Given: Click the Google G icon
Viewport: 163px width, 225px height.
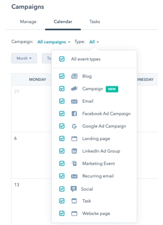Looking at the screenshot, I should pos(74,126).
